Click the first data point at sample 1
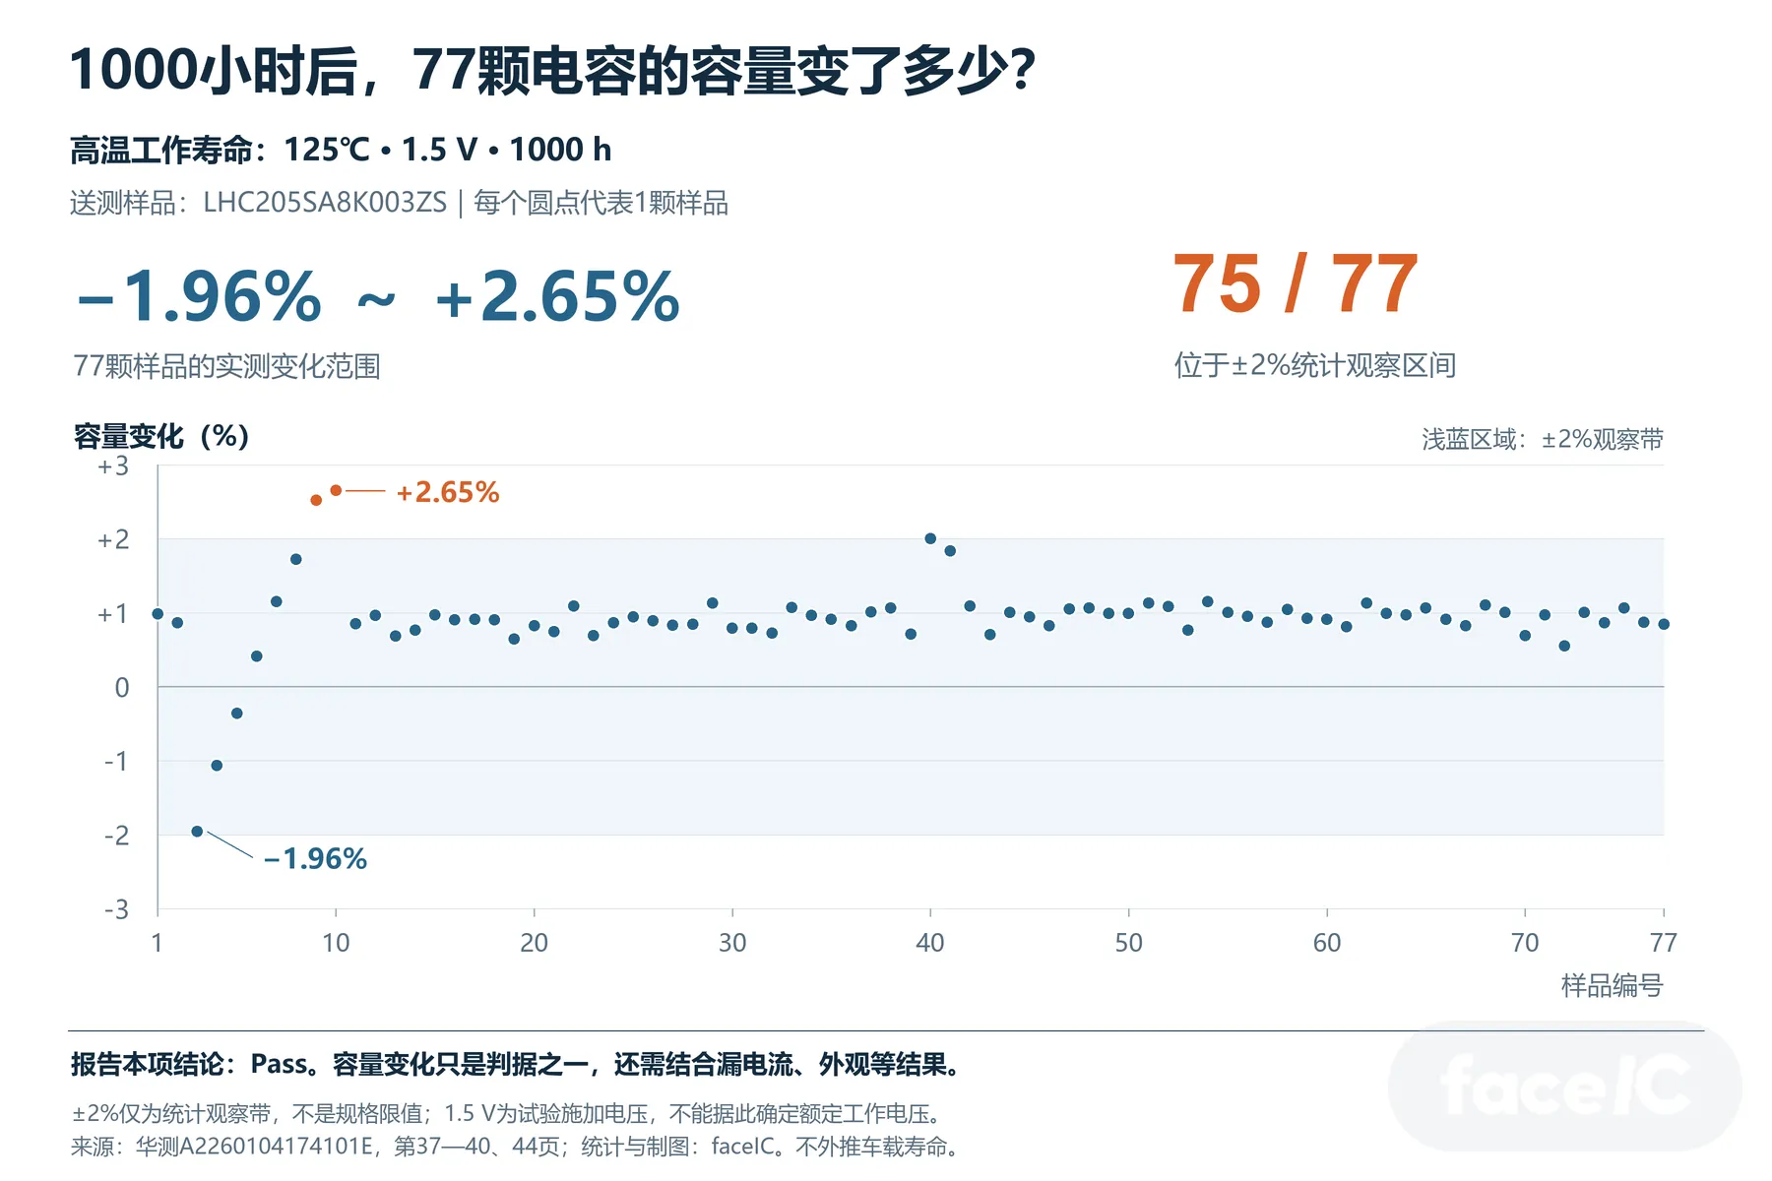The height and width of the screenshot is (1181, 1772). pyautogui.click(x=158, y=613)
